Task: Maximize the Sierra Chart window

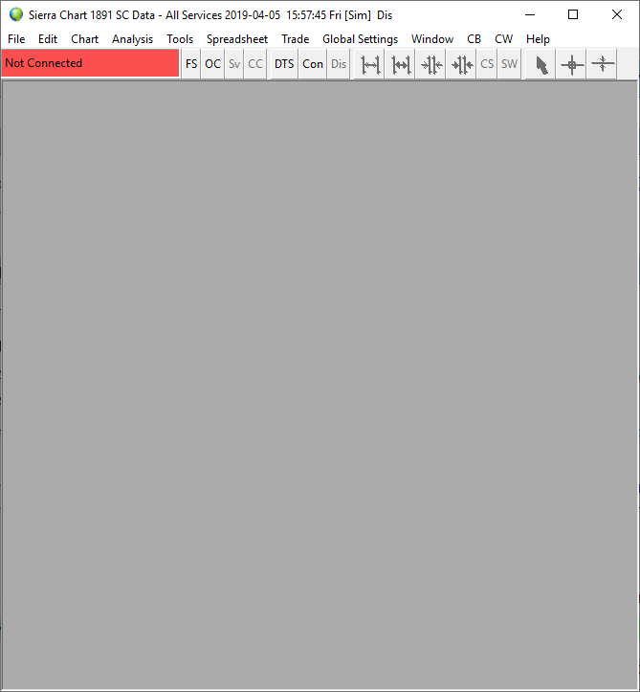Action: tap(572, 14)
